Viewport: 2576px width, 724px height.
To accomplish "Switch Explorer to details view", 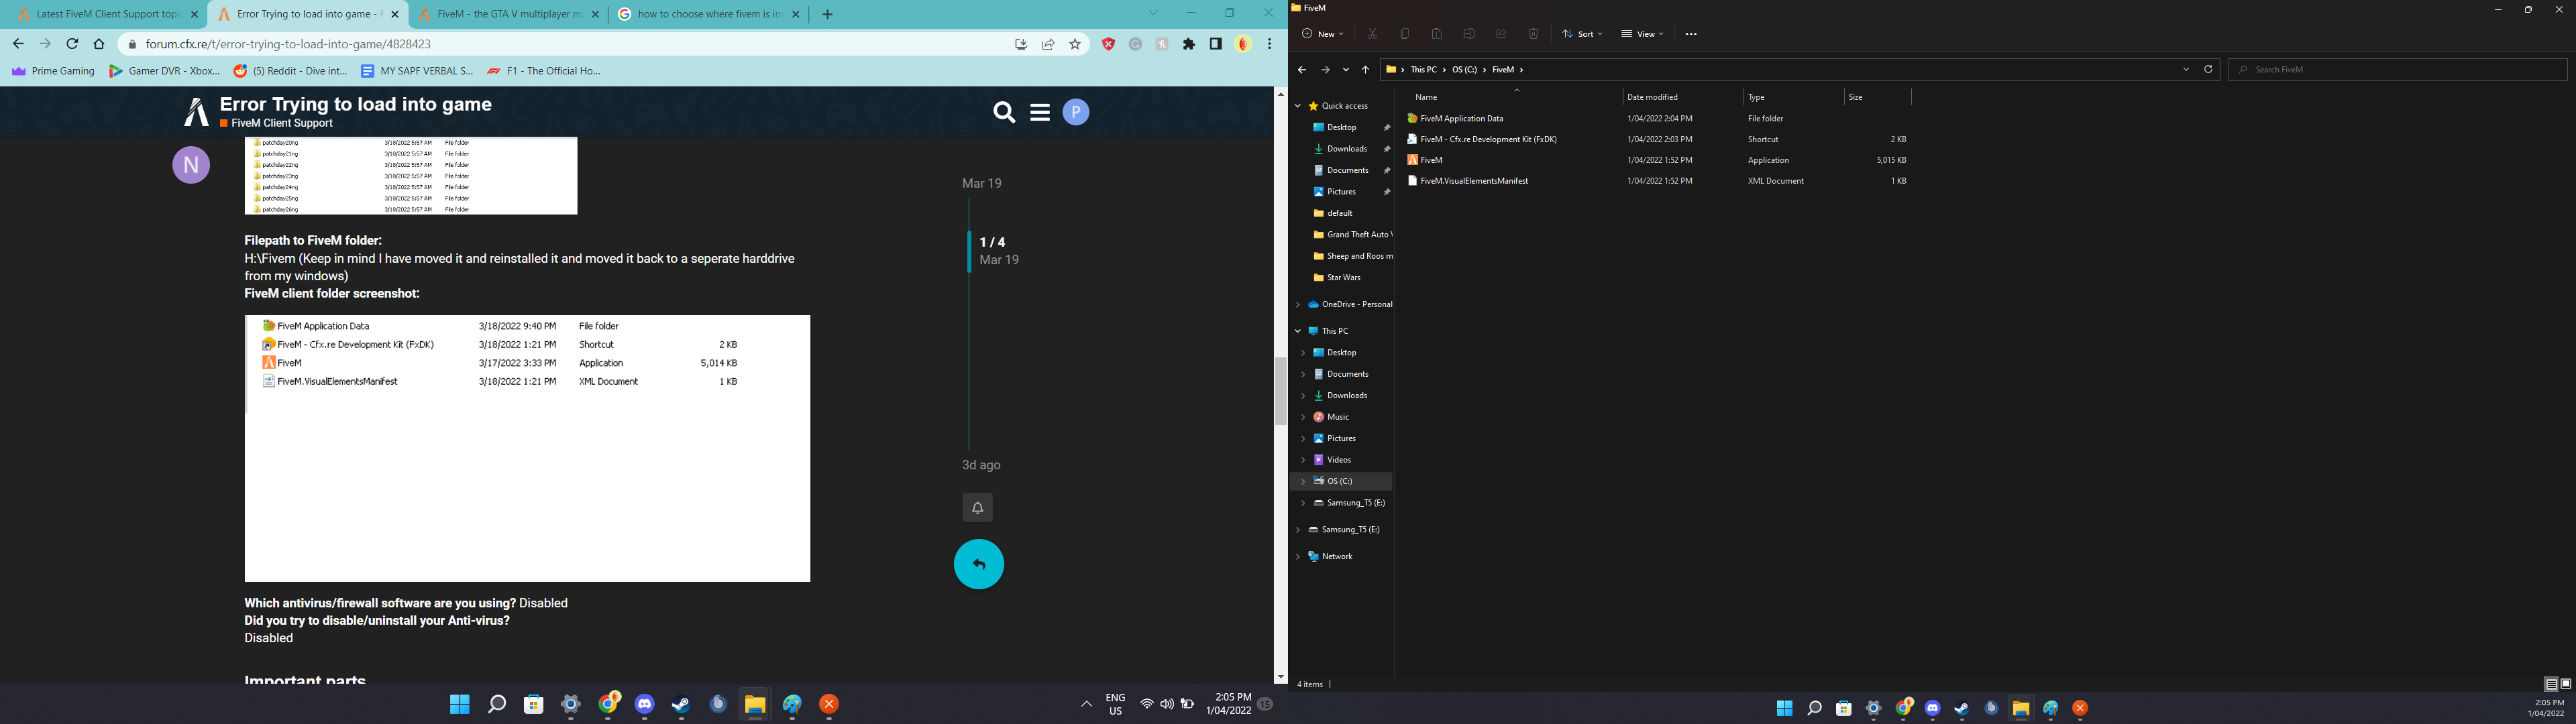I will click(x=2551, y=685).
